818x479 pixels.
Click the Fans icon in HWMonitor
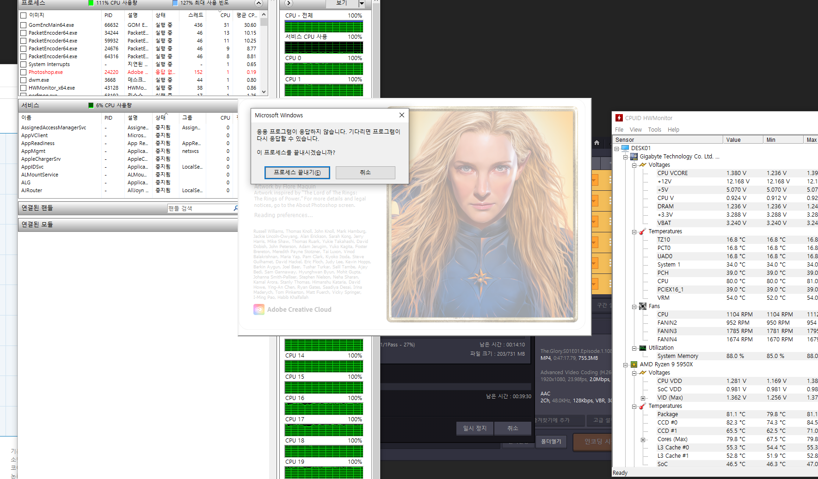click(x=643, y=306)
